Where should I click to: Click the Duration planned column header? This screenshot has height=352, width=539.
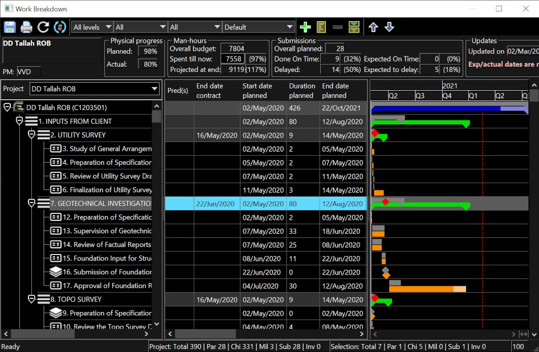pyautogui.click(x=301, y=91)
